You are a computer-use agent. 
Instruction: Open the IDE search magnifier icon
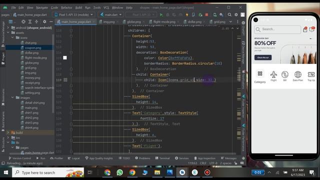pyautogui.click(x=229, y=14)
